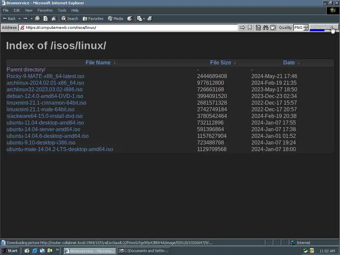
Task: Open the Parent directory/ link
Action: pyautogui.click(x=26, y=70)
